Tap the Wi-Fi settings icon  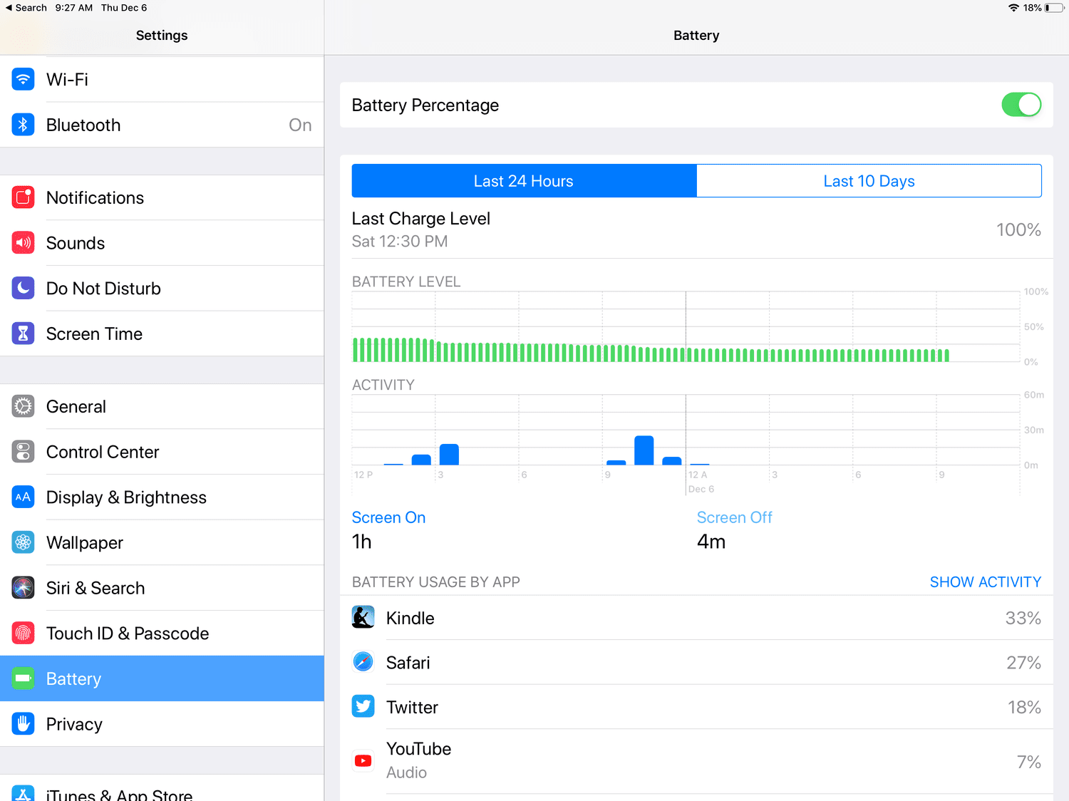23,79
